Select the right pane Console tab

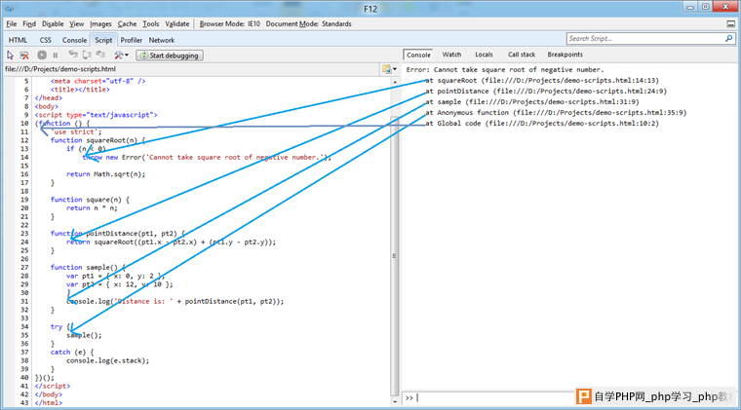point(418,55)
